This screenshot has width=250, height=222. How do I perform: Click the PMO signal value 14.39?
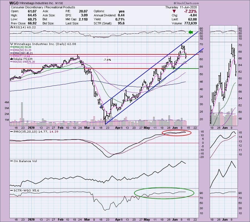point(54,132)
